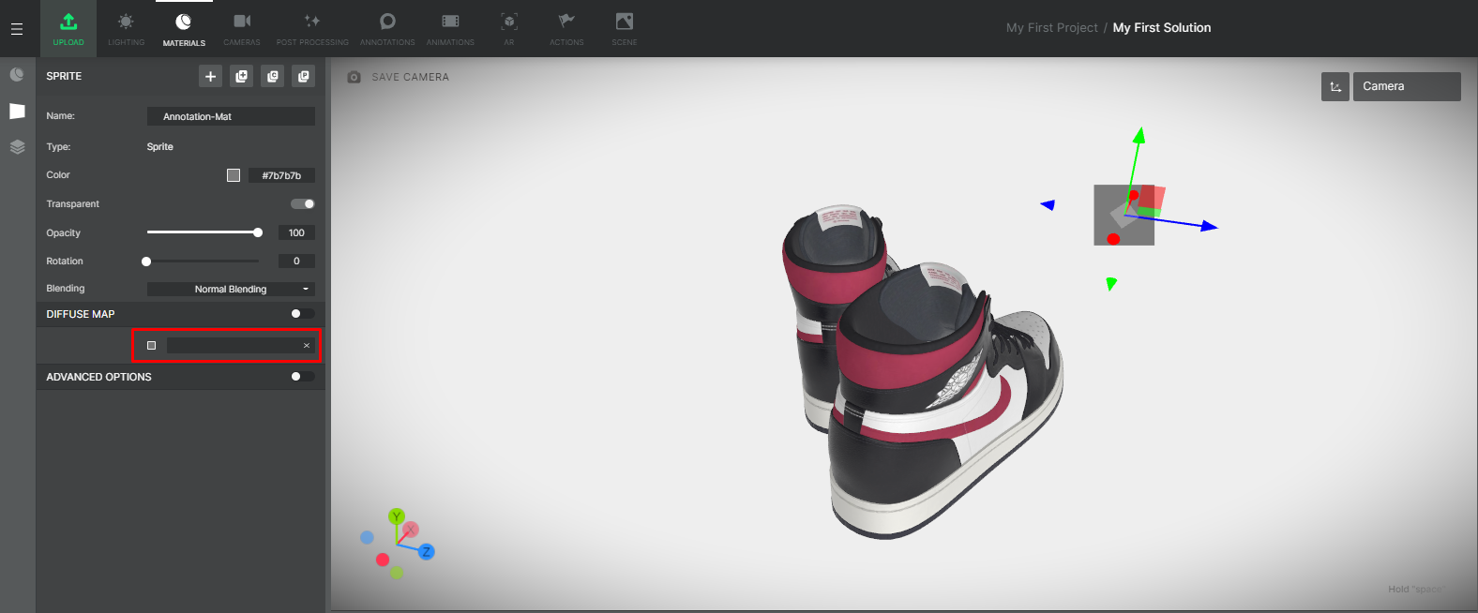This screenshot has height=613, width=1478.
Task: Open the Post Processing tab
Action: 312,29
